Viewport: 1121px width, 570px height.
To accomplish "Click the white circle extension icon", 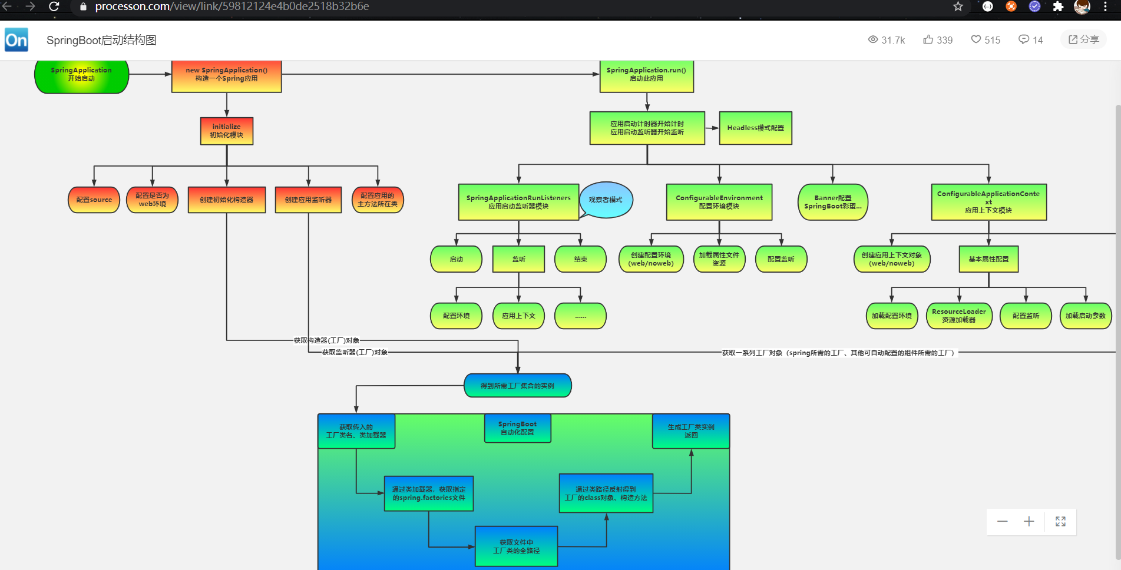I will tap(988, 6).
